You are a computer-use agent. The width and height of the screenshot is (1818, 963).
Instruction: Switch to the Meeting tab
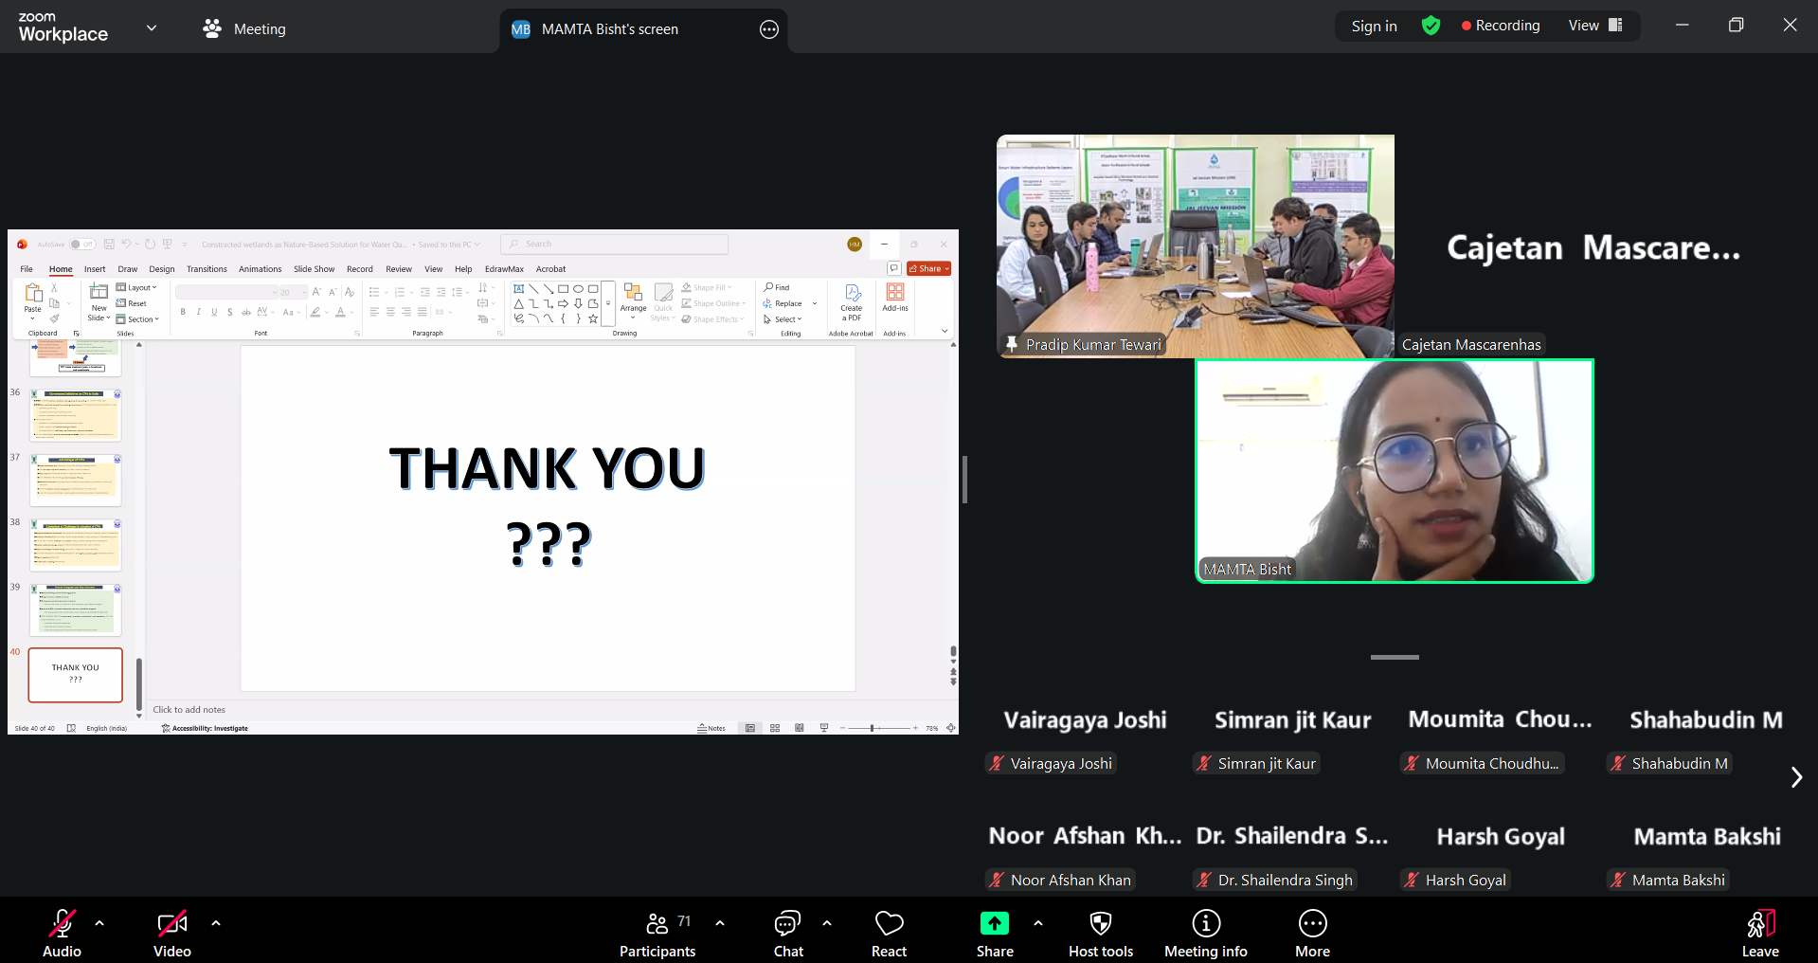pos(244,28)
